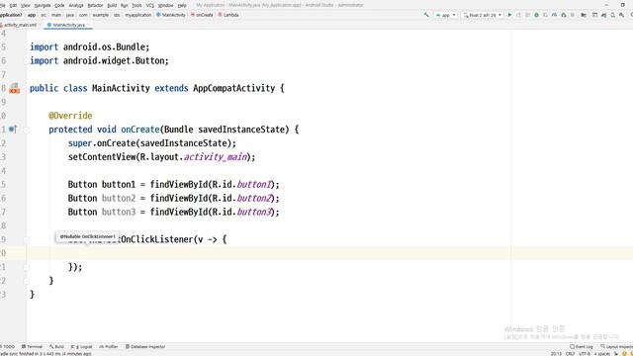Click the Attach Debugger to Android Process icon
Image resolution: width=633 pixels, height=356 pixels.
564,15
